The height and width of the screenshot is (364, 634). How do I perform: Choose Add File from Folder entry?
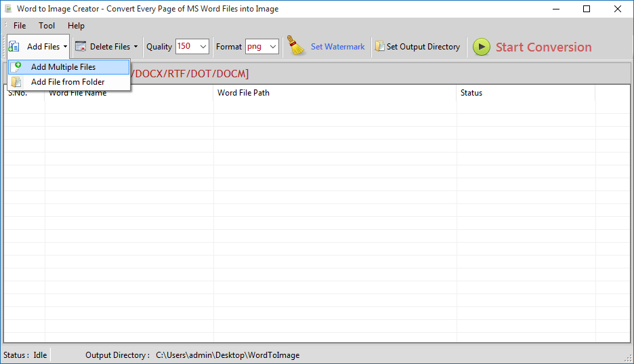pos(68,82)
